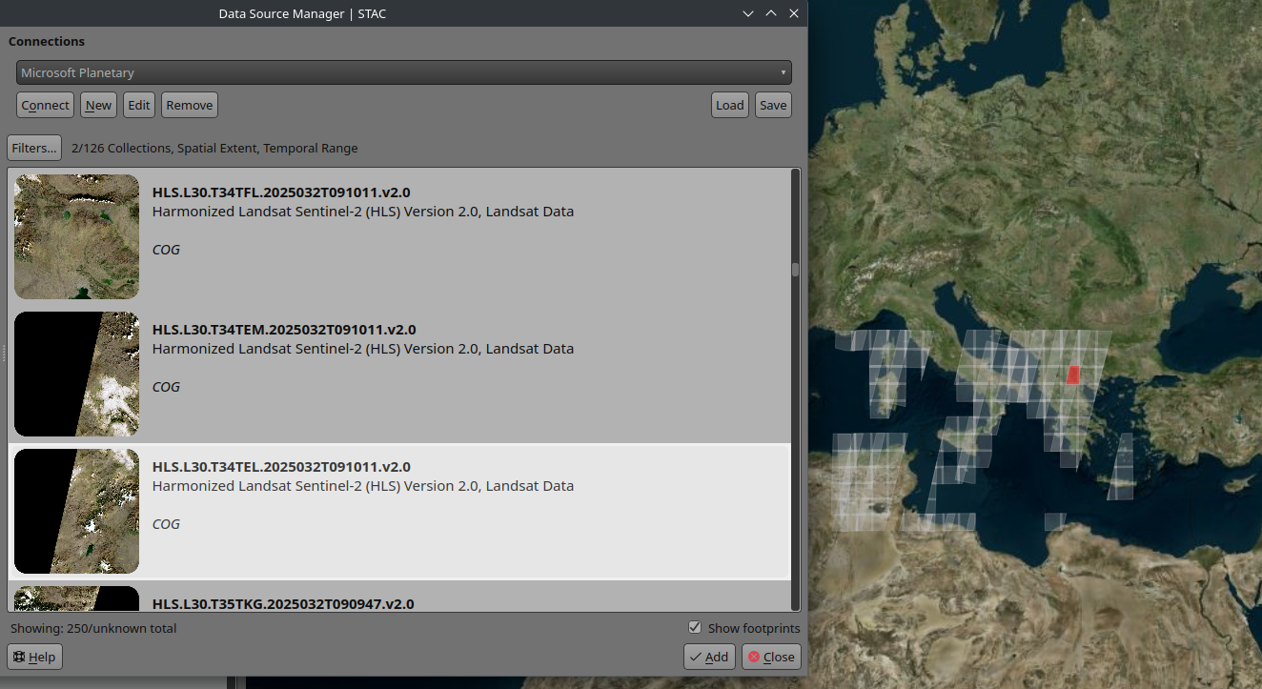Screen dimensions: 1262x689
Task: Remove the selected connection
Action: coord(190,105)
